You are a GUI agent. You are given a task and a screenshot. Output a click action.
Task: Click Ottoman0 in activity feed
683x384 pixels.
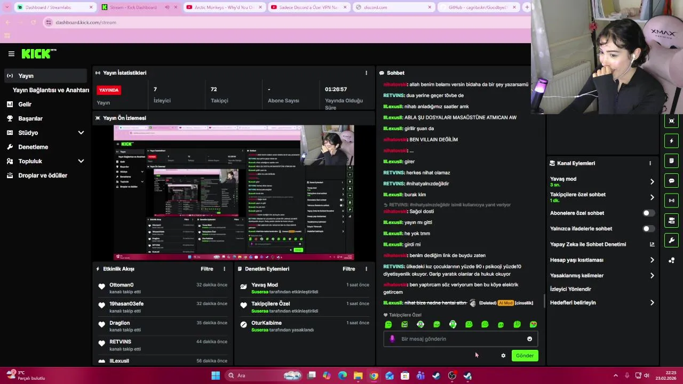click(x=121, y=285)
